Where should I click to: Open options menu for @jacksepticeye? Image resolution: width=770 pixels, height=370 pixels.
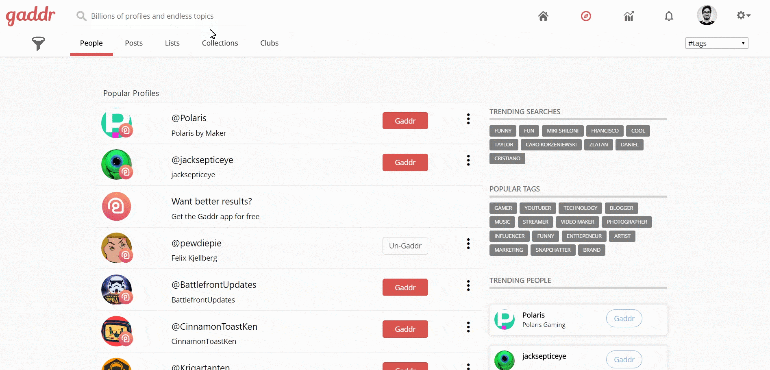coord(468,160)
